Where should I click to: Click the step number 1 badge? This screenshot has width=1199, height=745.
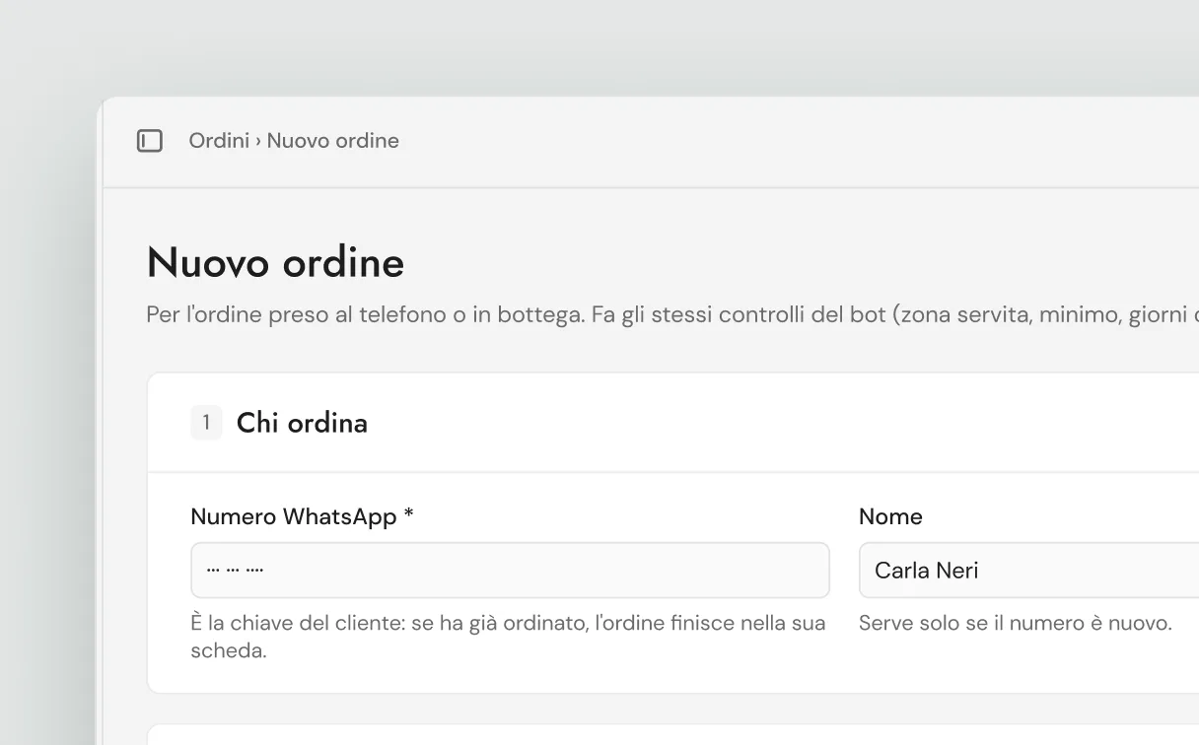pos(206,423)
